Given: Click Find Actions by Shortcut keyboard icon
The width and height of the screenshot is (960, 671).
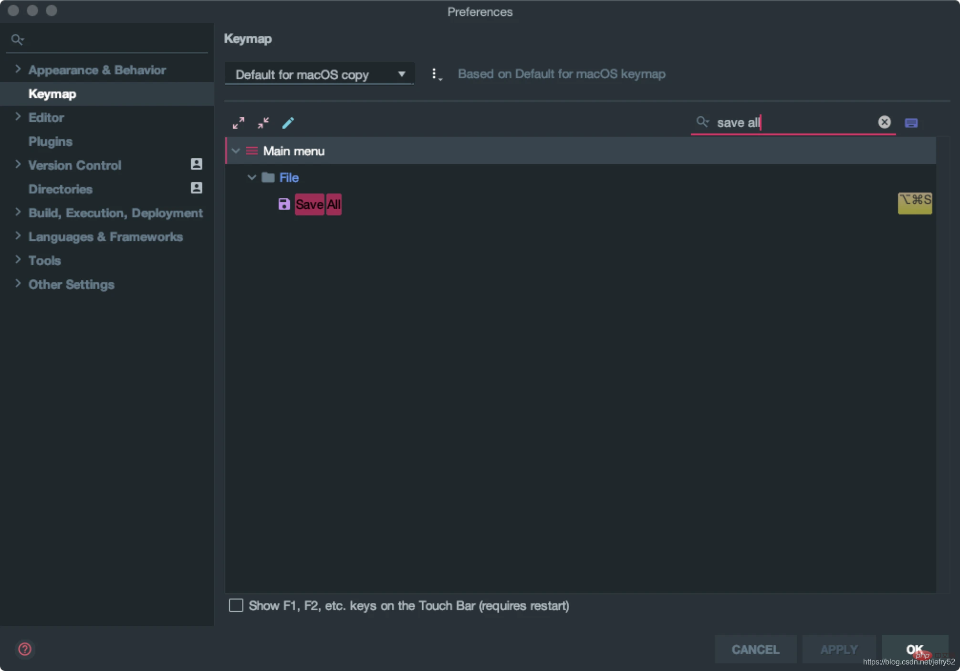Looking at the screenshot, I should pos(911,123).
